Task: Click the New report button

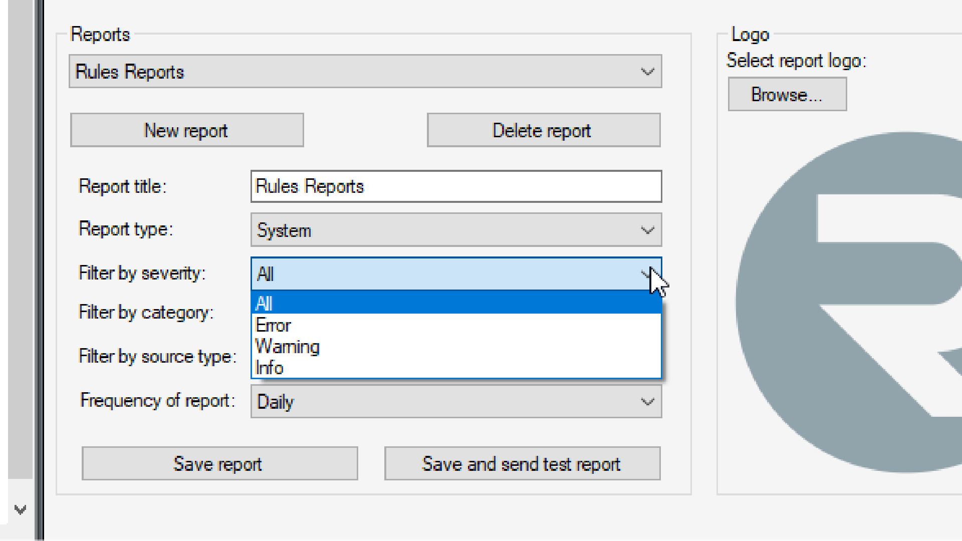Action: [187, 130]
